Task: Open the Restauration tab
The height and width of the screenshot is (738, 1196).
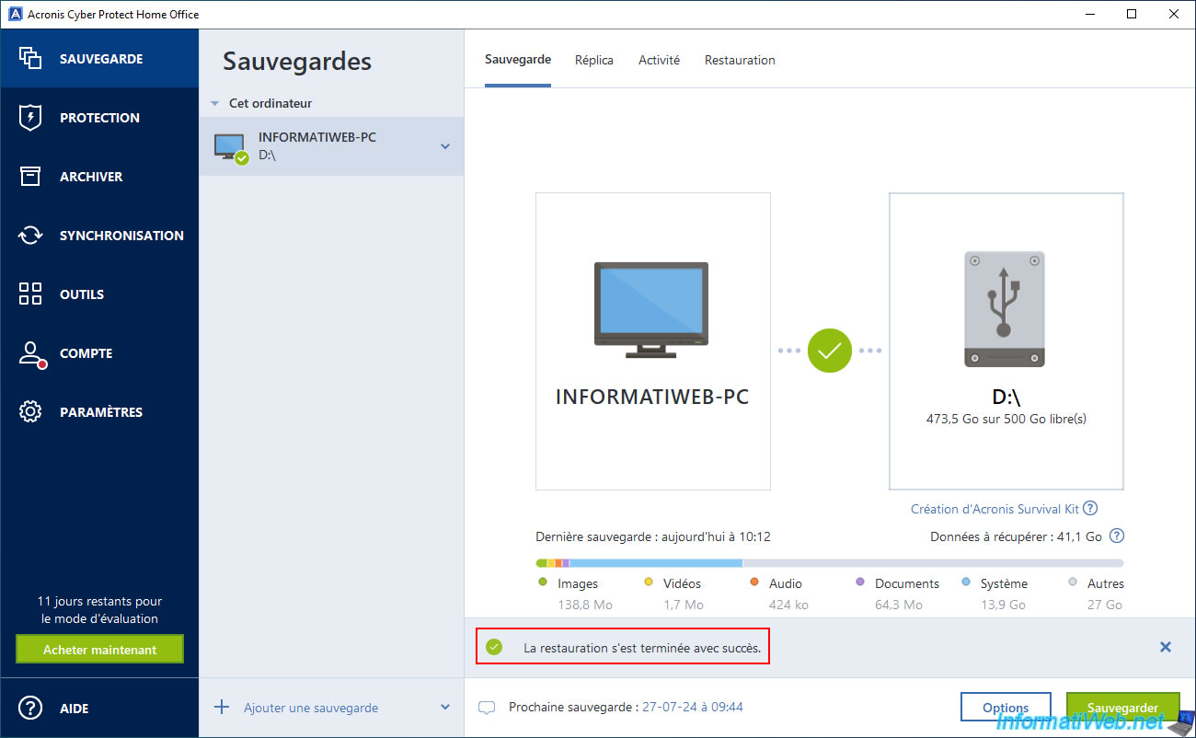Action: click(740, 60)
